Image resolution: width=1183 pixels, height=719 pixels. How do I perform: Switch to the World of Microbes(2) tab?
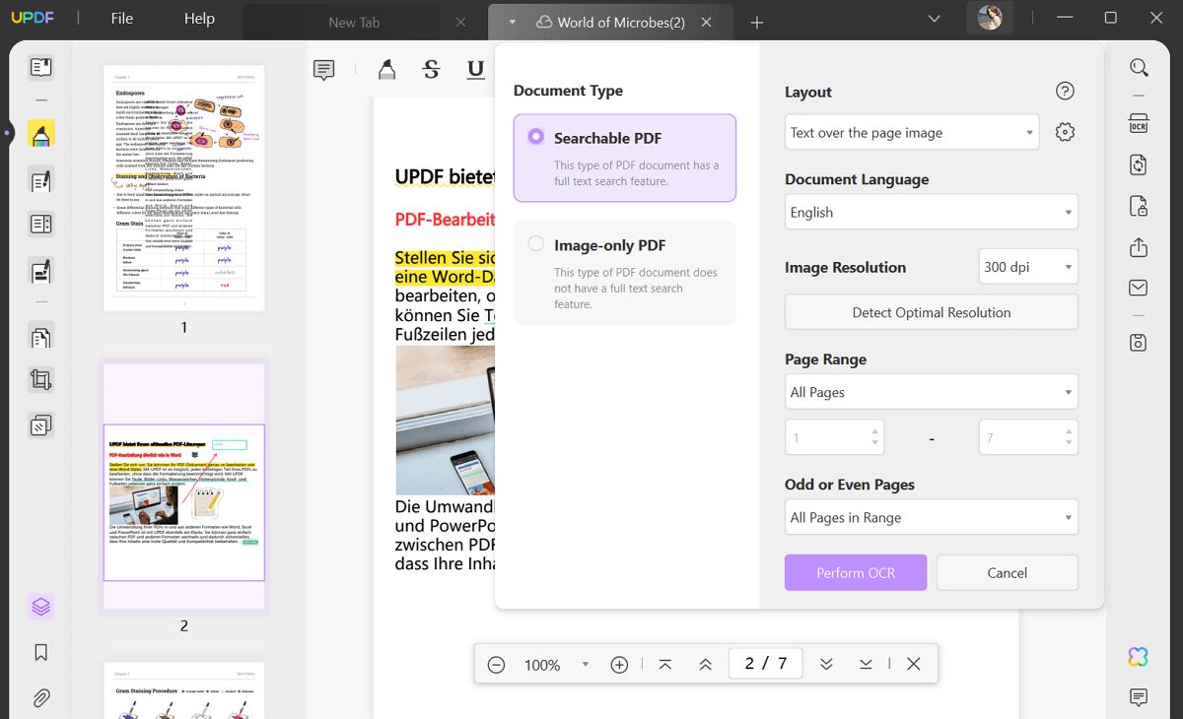[621, 23]
